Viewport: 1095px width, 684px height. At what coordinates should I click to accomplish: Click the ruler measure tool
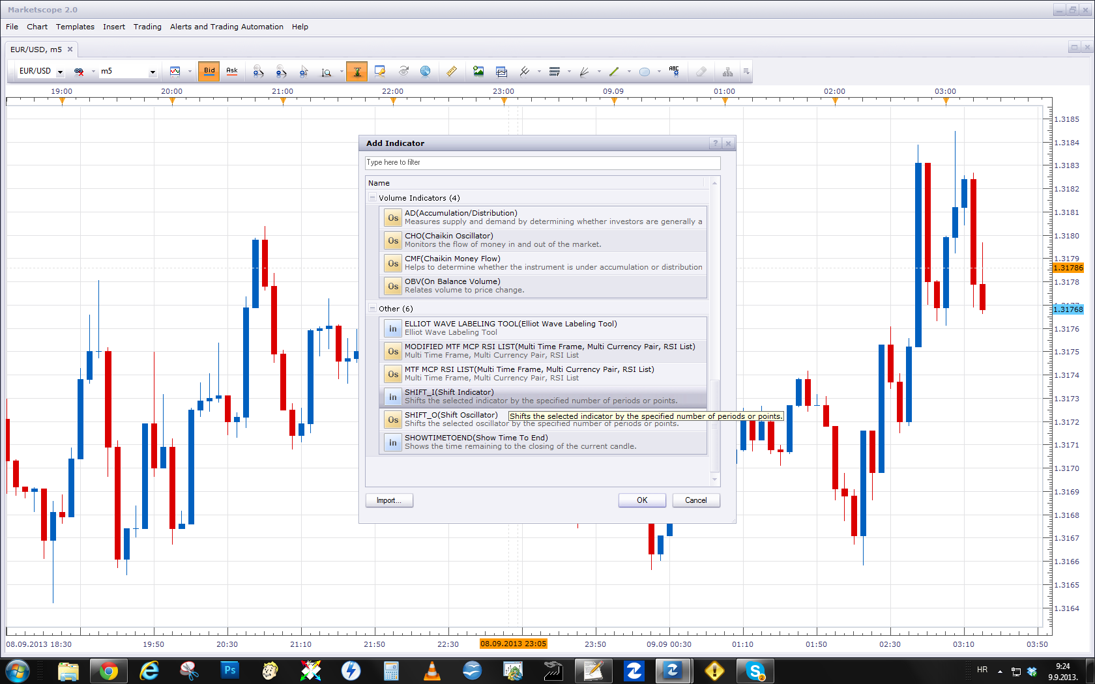point(452,71)
